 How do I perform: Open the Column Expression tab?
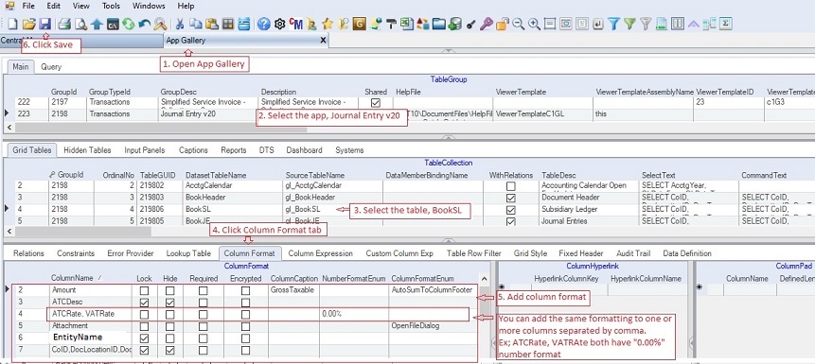[321, 253]
